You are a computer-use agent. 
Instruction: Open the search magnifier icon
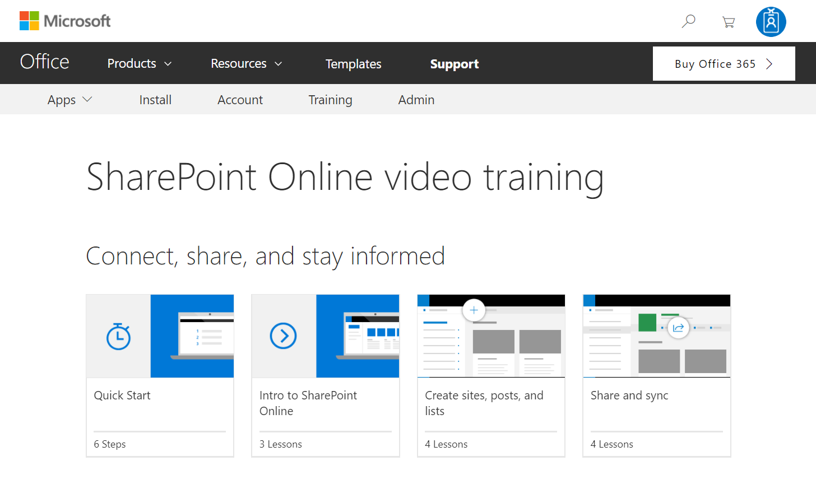tap(688, 21)
